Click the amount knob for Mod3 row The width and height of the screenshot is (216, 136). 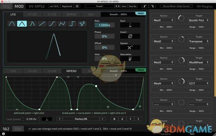[181, 61]
